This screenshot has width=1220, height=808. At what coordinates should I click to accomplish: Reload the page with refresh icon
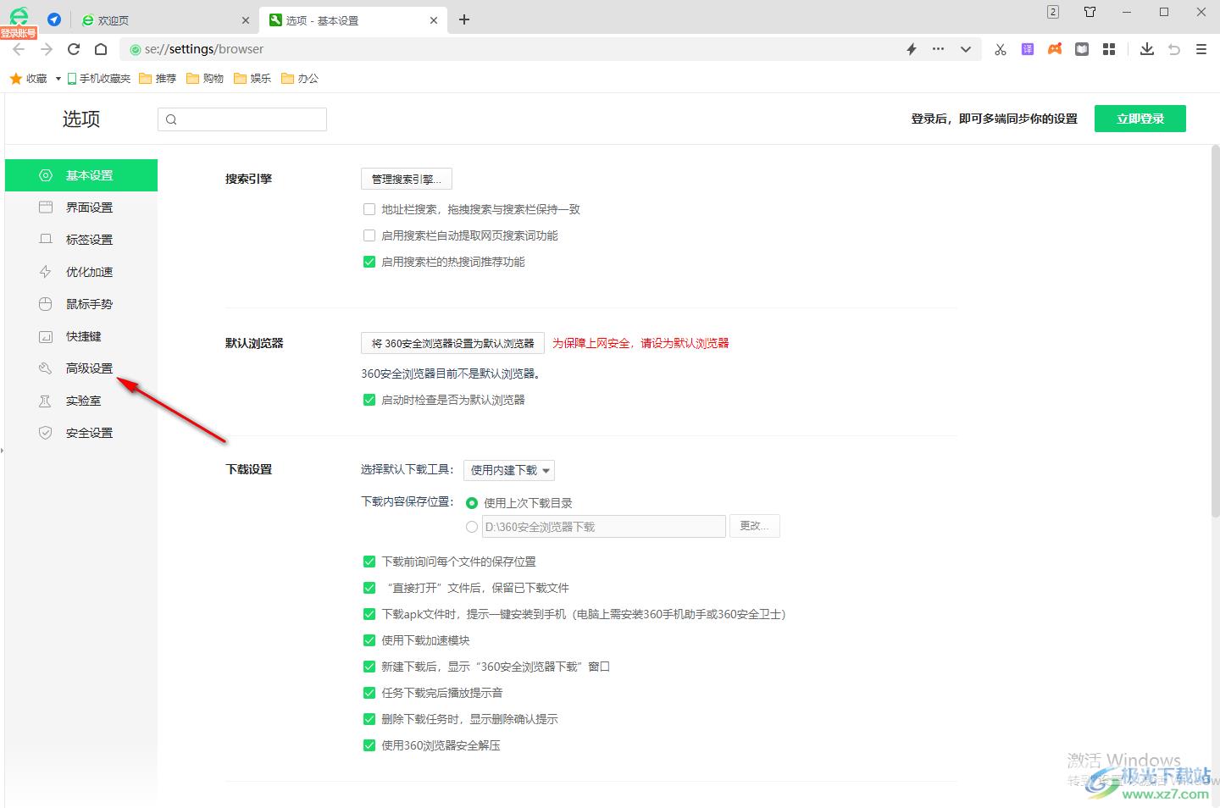(x=74, y=49)
